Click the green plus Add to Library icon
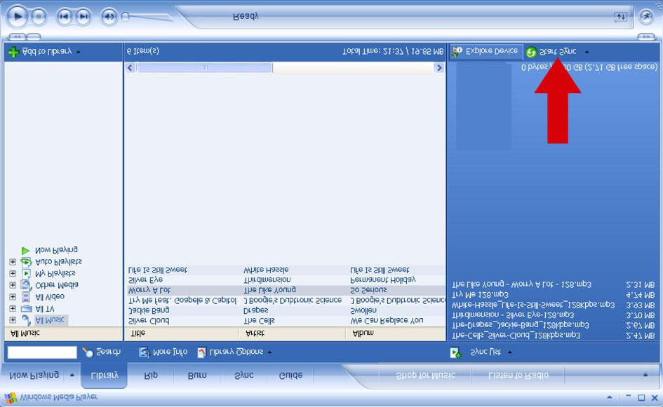 tap(13, 52)
